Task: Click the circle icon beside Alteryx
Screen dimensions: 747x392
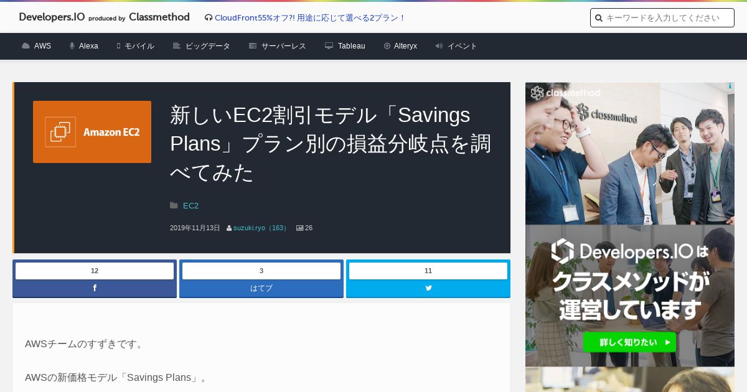Action: pos(387,46)
